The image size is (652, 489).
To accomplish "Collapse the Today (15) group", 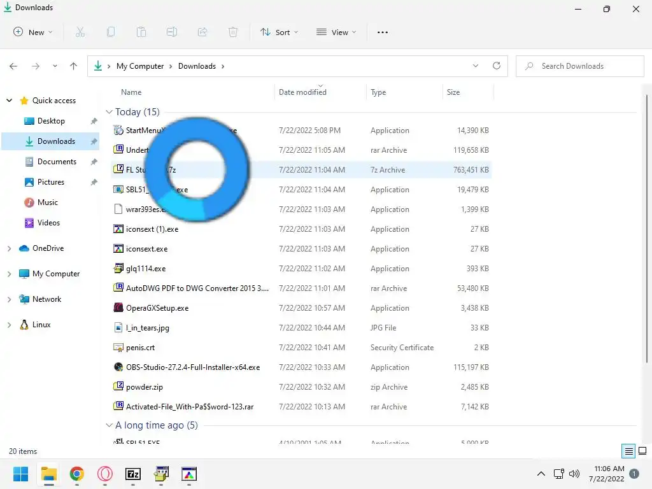I will click(109, 112).
